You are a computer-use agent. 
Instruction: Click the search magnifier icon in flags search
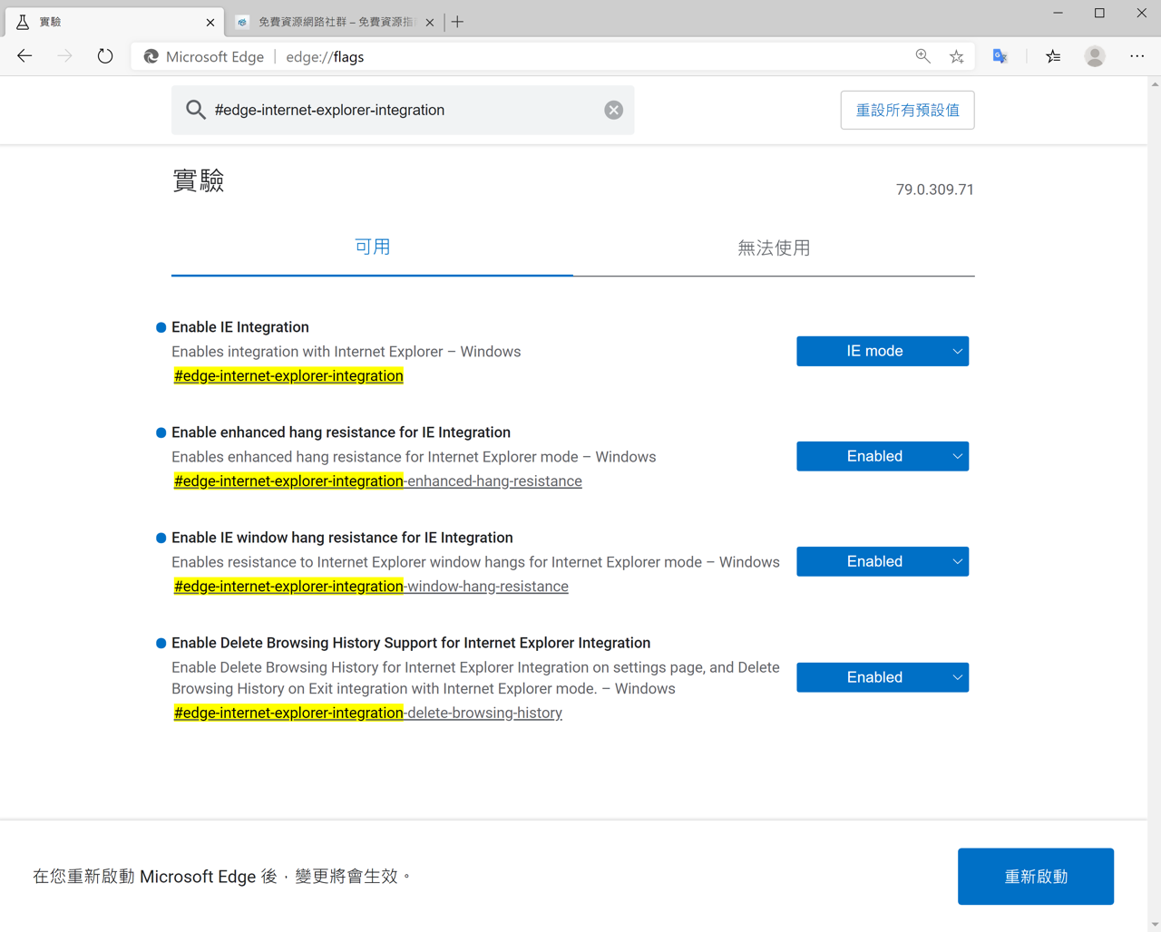[196, 110]
